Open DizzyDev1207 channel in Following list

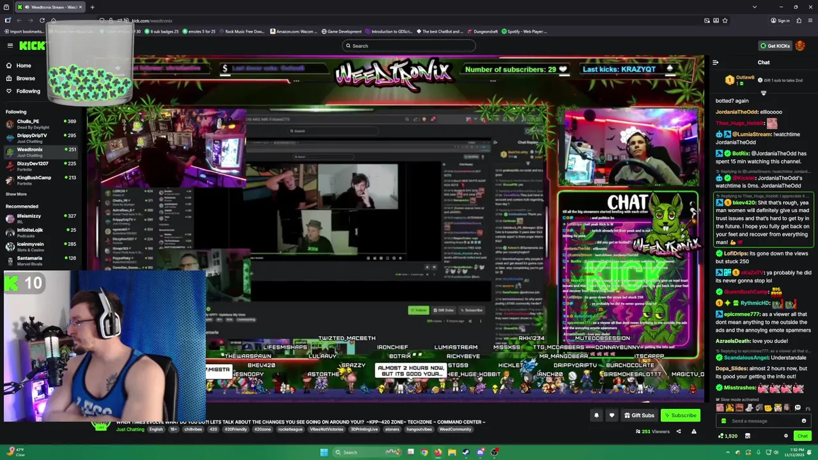coord(41,165)
